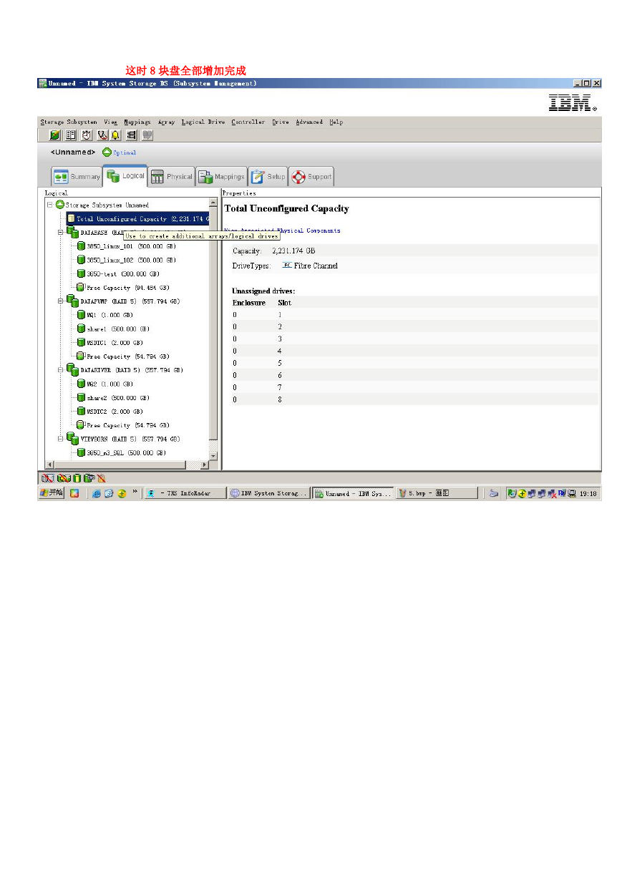Click second status icon in bottom status bar
Viewport: 622px width, 879px height.
(x=63, y=478)
